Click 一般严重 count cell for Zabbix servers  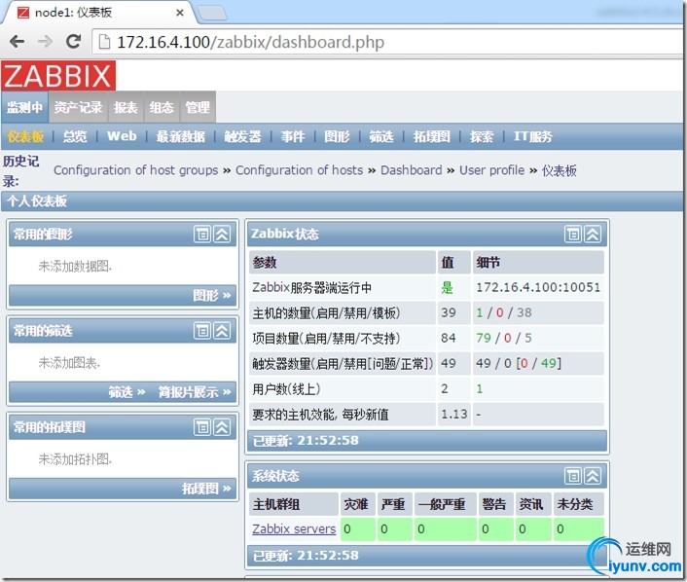point(445,529)
